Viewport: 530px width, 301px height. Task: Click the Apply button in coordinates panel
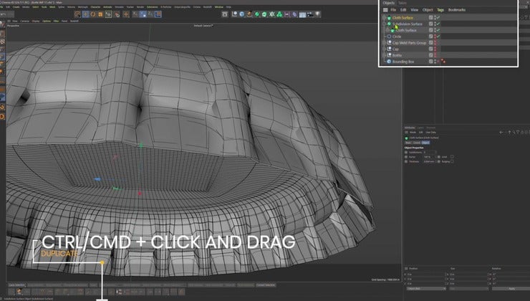coord(511,289)
